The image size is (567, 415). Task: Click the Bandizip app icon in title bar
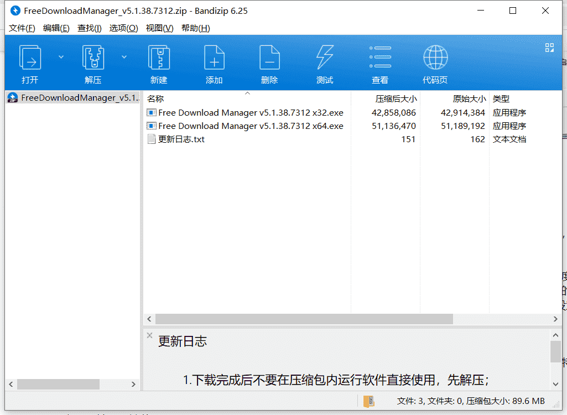[15, 11]
